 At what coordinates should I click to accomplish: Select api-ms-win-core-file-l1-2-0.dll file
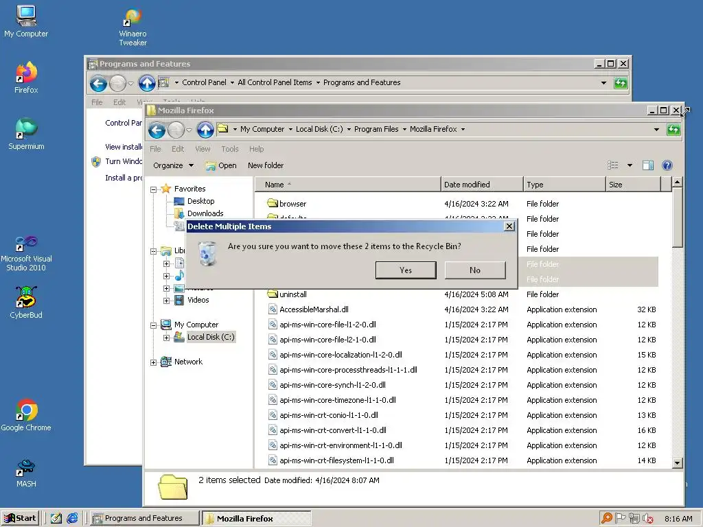pos(327,325)
